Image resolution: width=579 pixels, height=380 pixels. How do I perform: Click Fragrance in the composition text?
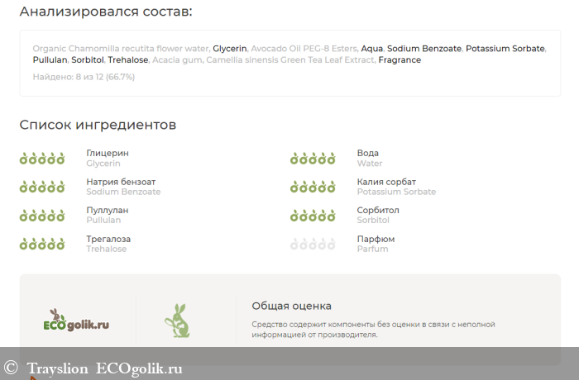point(400,60)
